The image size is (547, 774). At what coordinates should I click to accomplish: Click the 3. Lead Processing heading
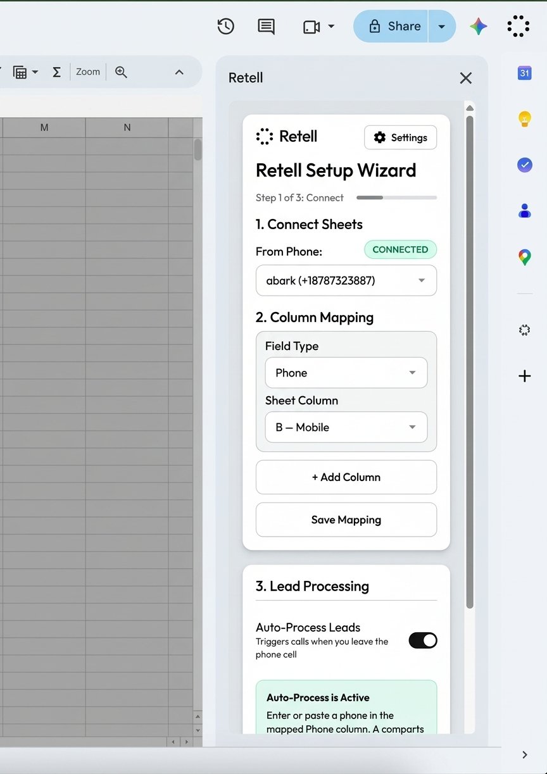coord(312,586)
